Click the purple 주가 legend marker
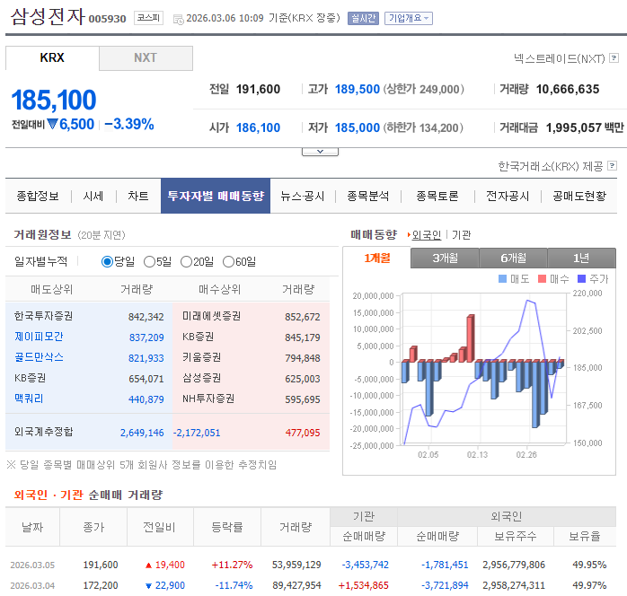 tap(581, 279)
